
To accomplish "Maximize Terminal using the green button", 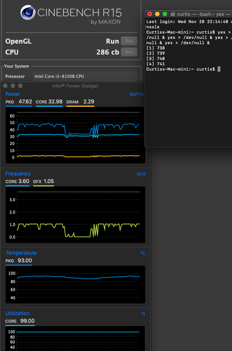I will [165, 14].
